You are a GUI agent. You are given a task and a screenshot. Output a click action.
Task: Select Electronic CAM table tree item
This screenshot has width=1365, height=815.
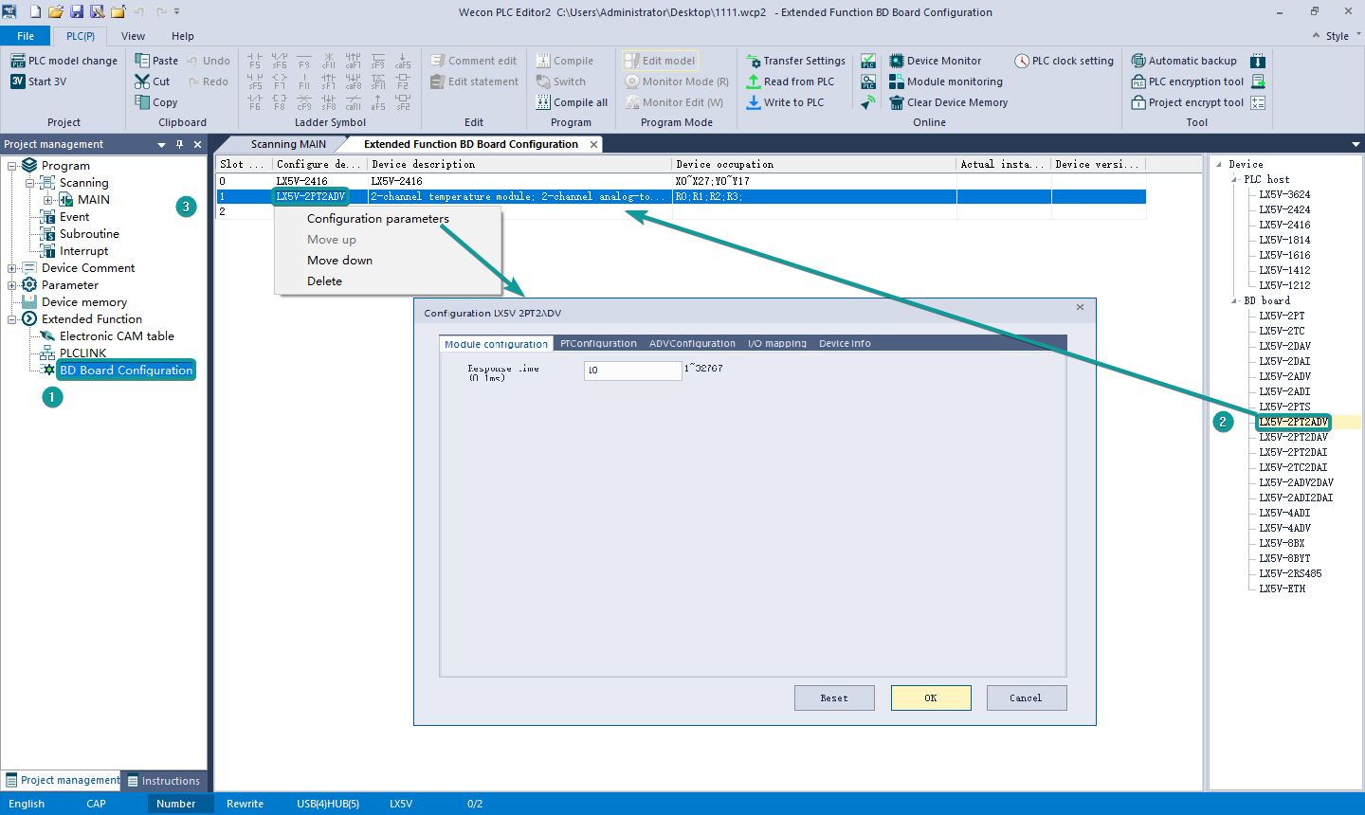117,336
